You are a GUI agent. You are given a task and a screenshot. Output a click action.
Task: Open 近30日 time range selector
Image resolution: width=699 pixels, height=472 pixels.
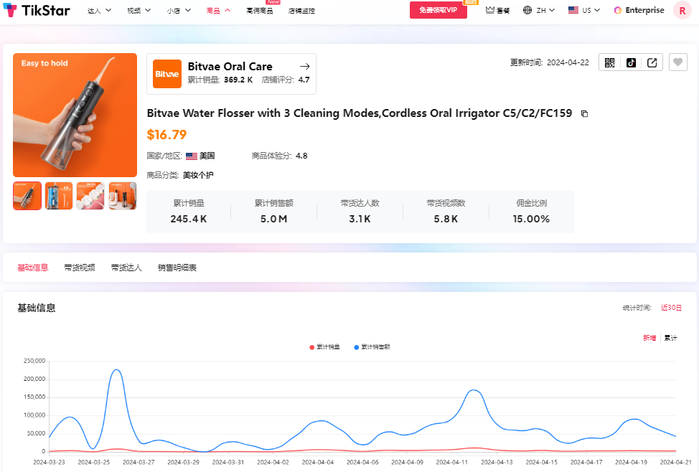(671, 308)
